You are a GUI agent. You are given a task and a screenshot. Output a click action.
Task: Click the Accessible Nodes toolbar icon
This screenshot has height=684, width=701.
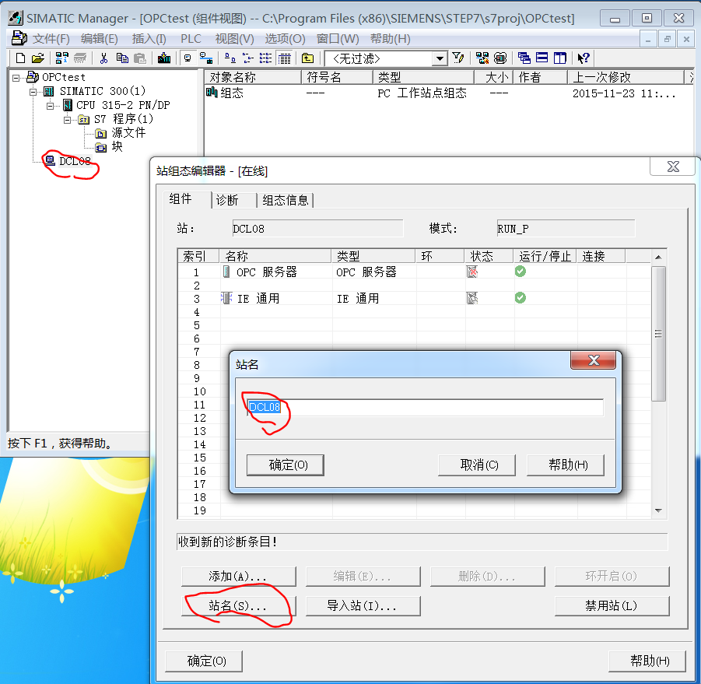pyautogui.click(x=61, y=58)
